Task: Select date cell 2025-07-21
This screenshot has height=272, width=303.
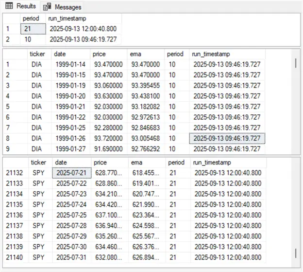Action: (72, 173)
